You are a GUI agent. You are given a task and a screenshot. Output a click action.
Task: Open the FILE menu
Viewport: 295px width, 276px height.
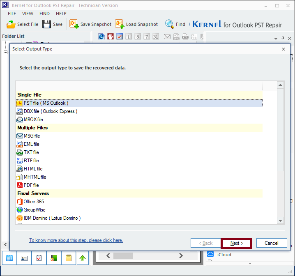(x=12, y=14)
